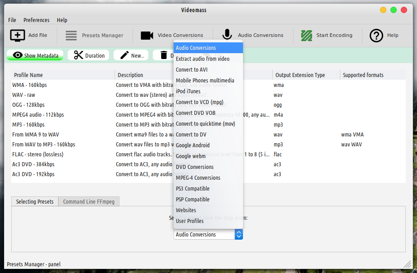Select Convert to VCD (mpg) option
Image resolution: width=417 pixels, height=273 pixels.
click(x=208, y=102)
